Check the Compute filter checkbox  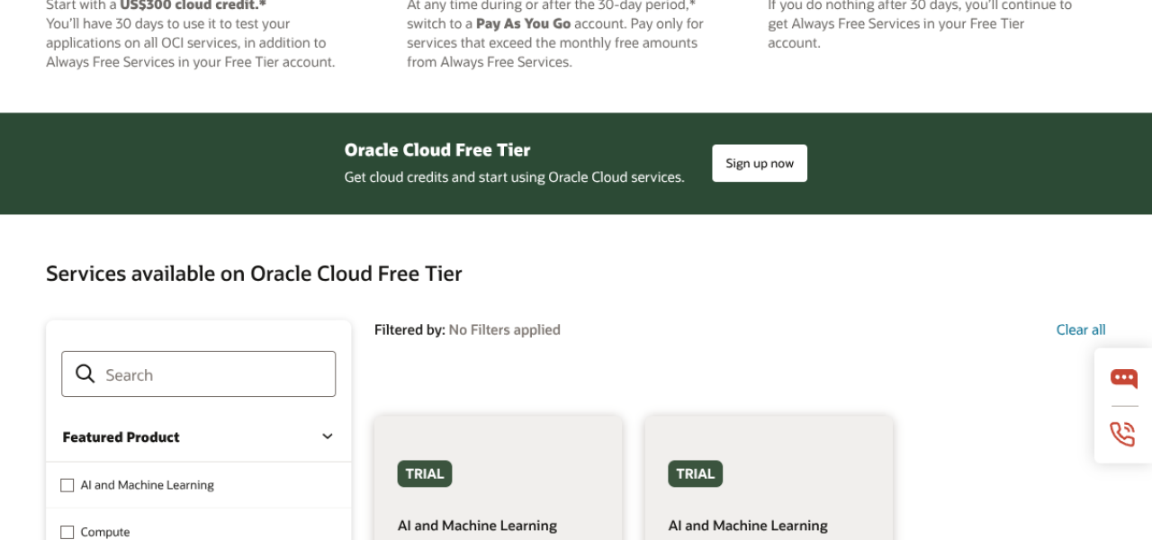67,532
